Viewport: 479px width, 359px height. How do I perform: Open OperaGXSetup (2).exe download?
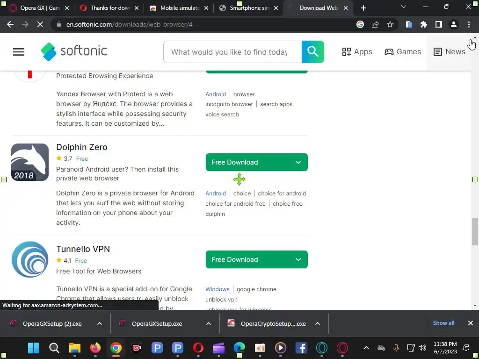(x=52, y=323)
